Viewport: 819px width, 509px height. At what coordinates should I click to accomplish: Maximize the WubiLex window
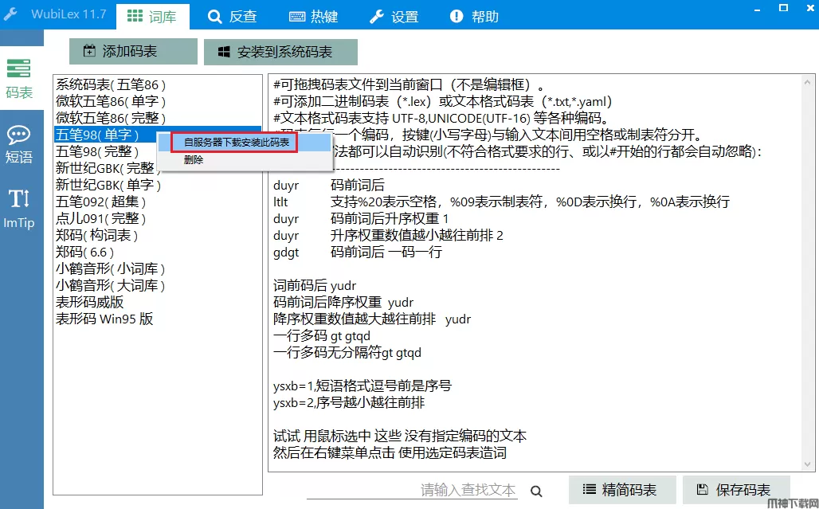783,8
